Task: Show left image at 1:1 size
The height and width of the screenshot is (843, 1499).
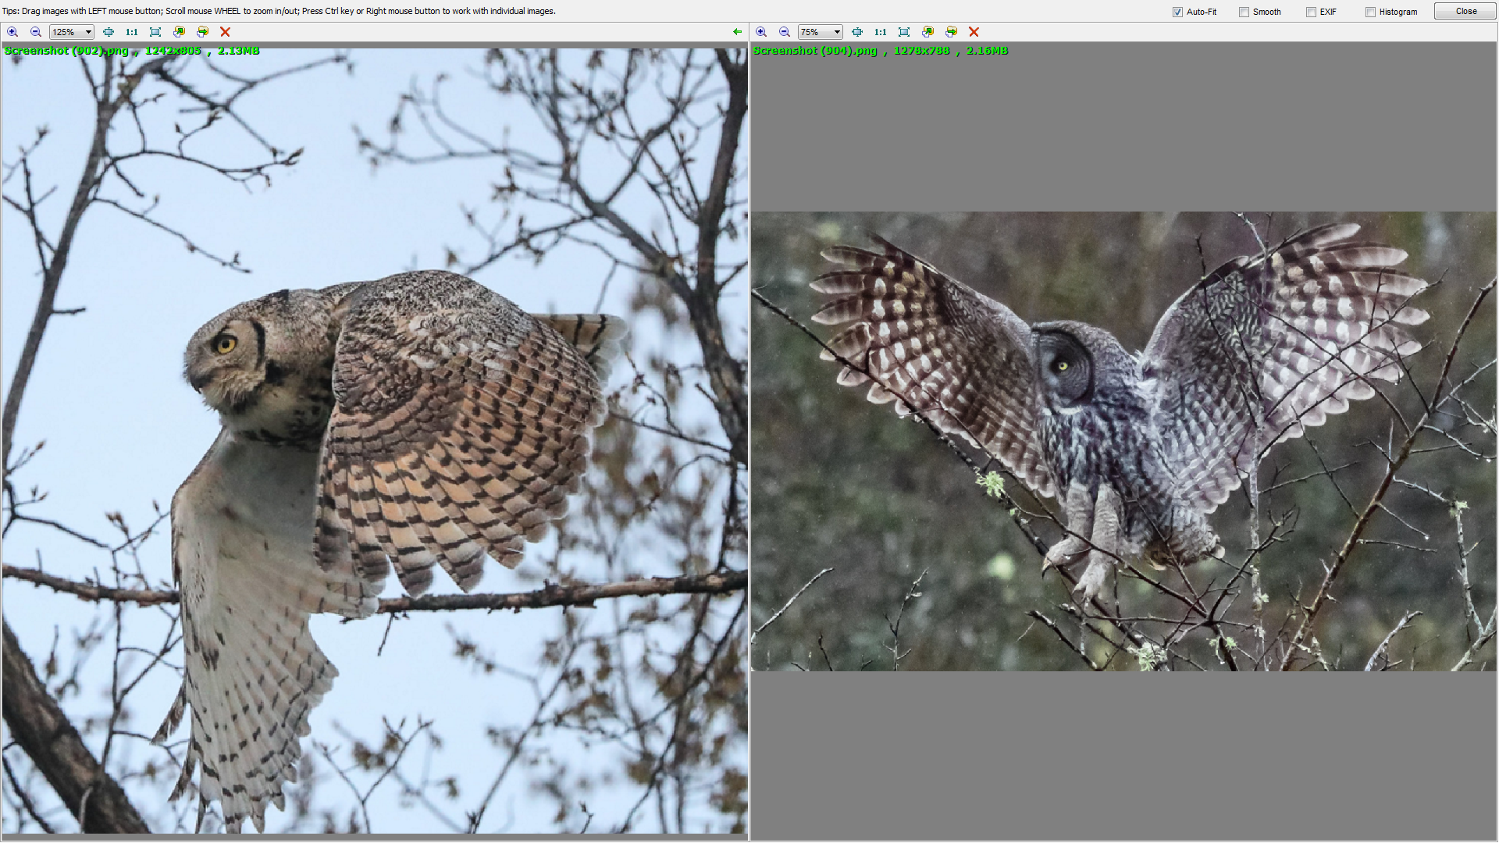Action: tap(132, 32)
